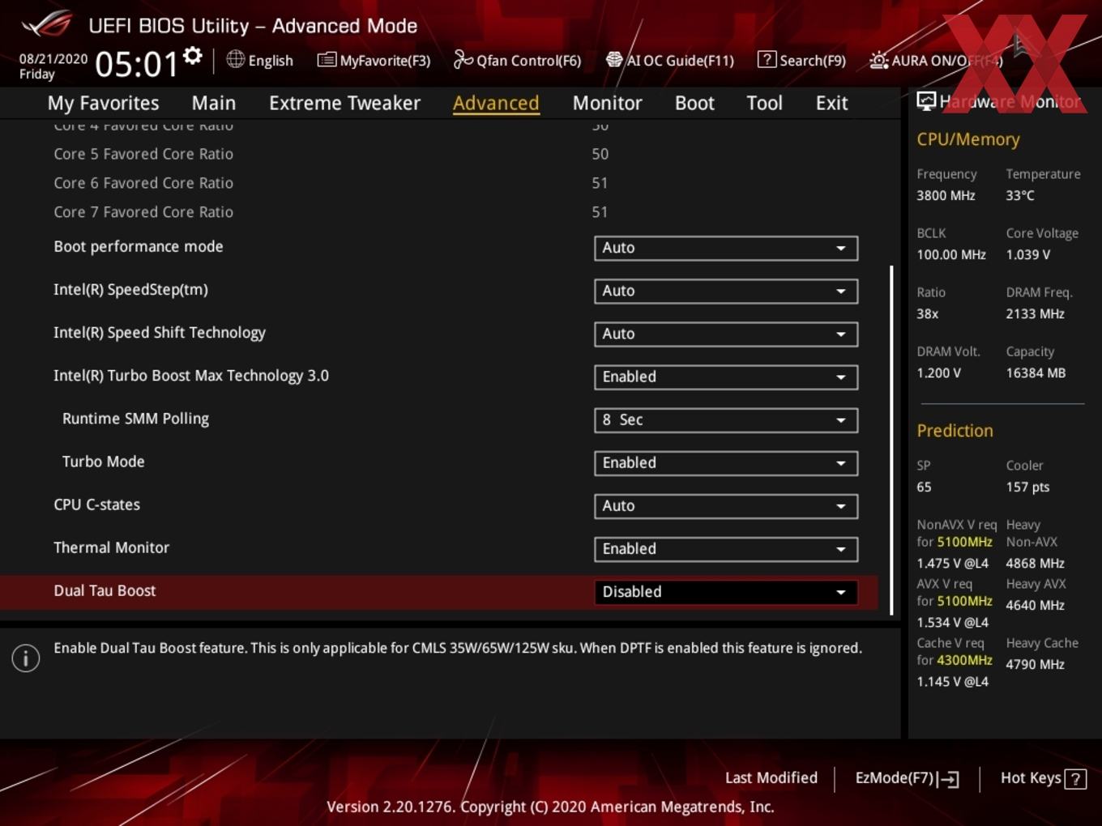Open the clock settings gear icon
Screen dimensions: 1102x826
coord(193,56)
